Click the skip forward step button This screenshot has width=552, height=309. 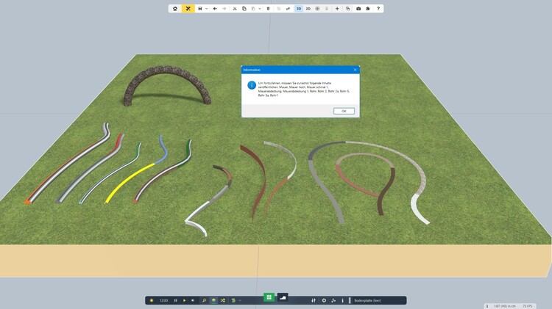point(193,301)
